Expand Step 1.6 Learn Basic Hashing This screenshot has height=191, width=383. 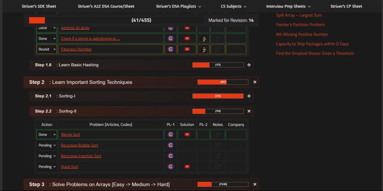tap(249, 65)
